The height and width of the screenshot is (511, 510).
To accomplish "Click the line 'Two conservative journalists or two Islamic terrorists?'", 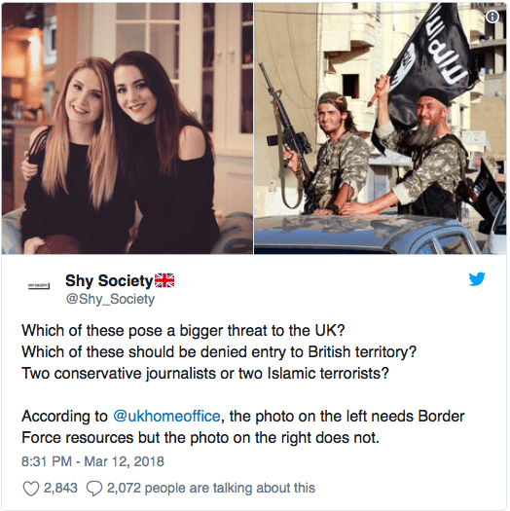I will pos(205,374).
